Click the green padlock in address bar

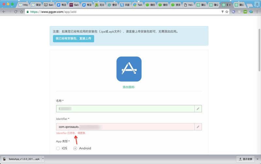[28, 12]
